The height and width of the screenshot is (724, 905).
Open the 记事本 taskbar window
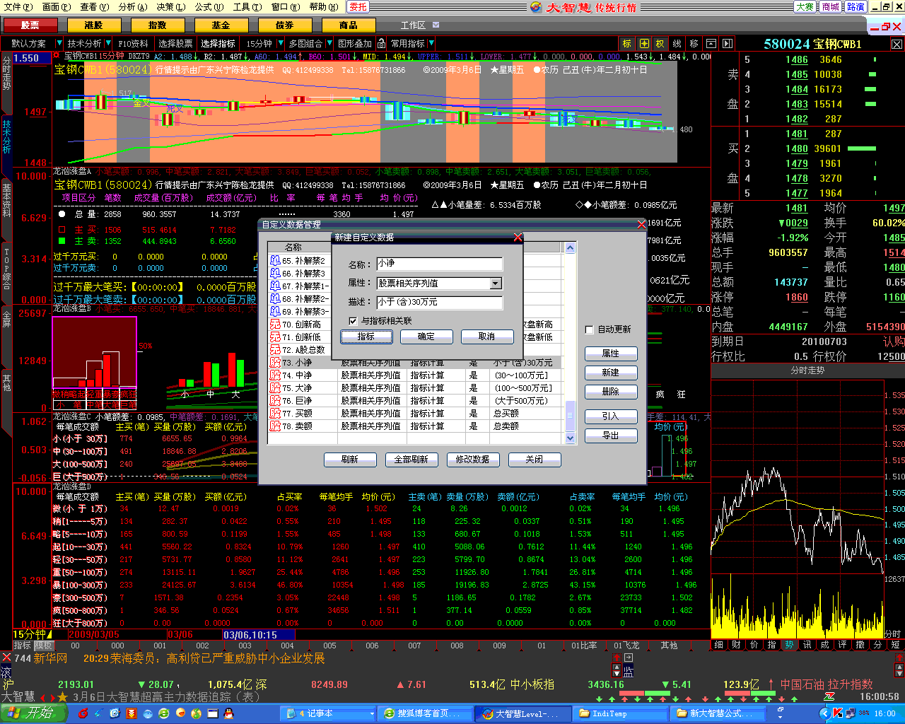328,713
